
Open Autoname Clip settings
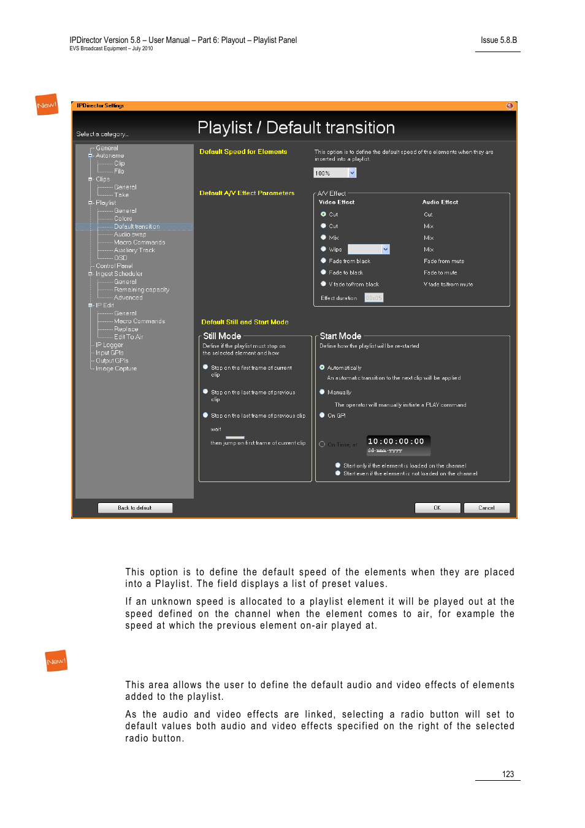click(119, 164)
